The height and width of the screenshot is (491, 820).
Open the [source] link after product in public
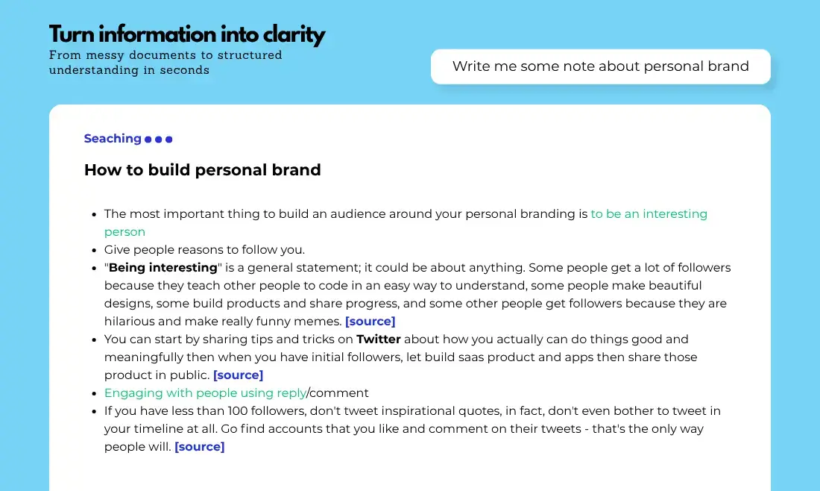pos(238,375)
